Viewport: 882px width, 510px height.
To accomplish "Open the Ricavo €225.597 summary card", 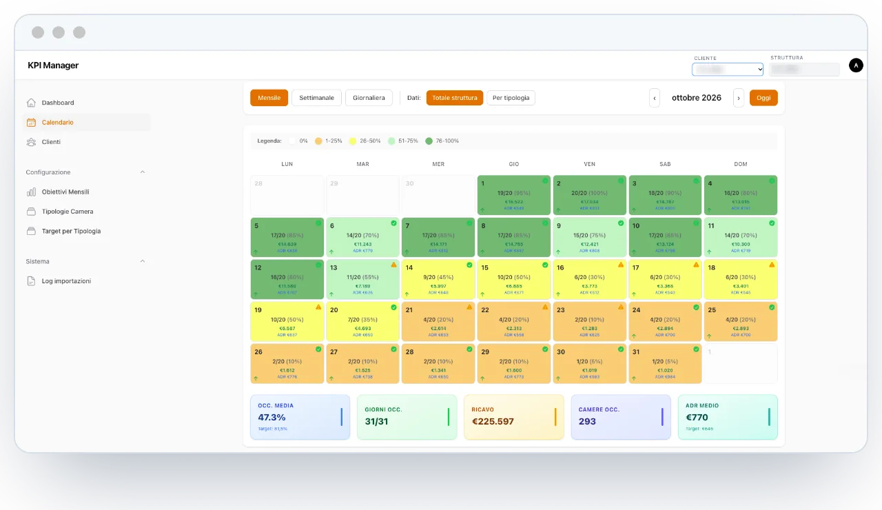I will 514,417.
